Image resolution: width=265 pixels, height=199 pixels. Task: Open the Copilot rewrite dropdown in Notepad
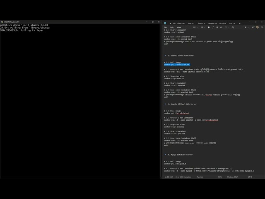(246, 27)
